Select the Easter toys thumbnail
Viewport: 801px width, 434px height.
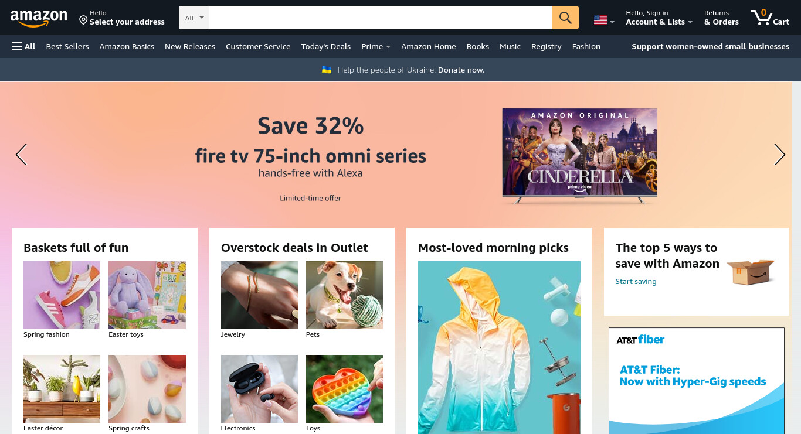tap(147, 295)
